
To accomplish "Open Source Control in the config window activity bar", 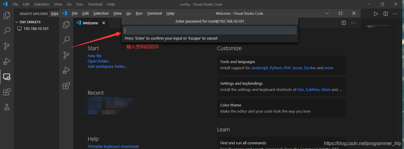I will click(7, 46).
